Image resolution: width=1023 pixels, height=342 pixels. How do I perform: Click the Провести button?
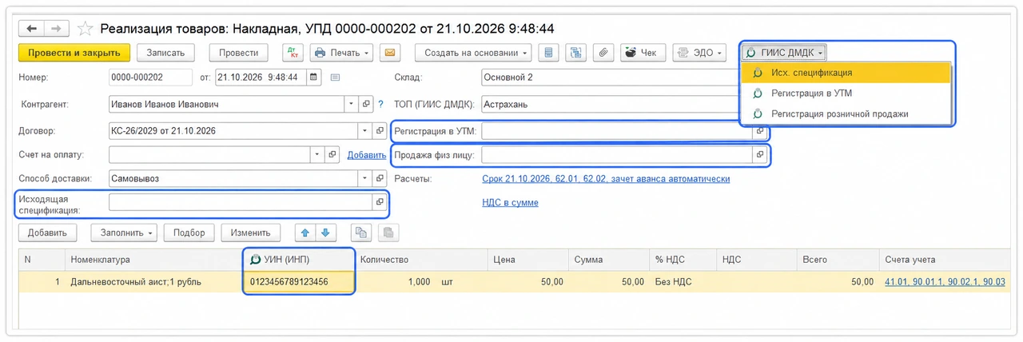point(238,53)
